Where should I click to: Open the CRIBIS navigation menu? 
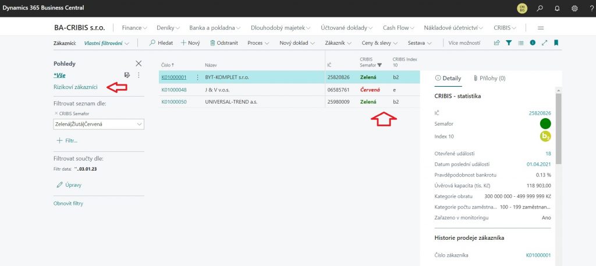point(505,28)
